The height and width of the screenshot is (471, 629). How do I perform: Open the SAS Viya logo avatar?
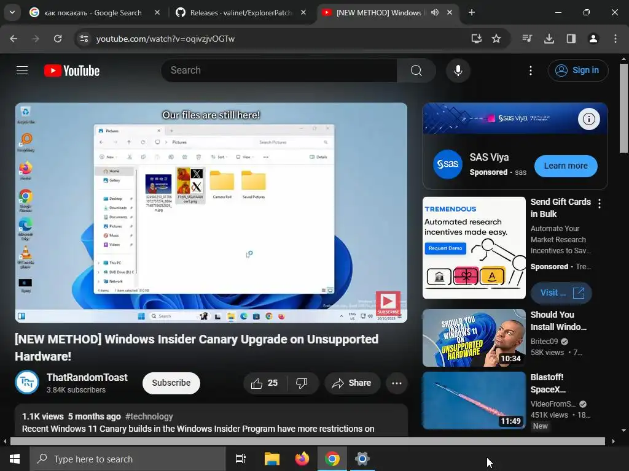click(448, 164)
